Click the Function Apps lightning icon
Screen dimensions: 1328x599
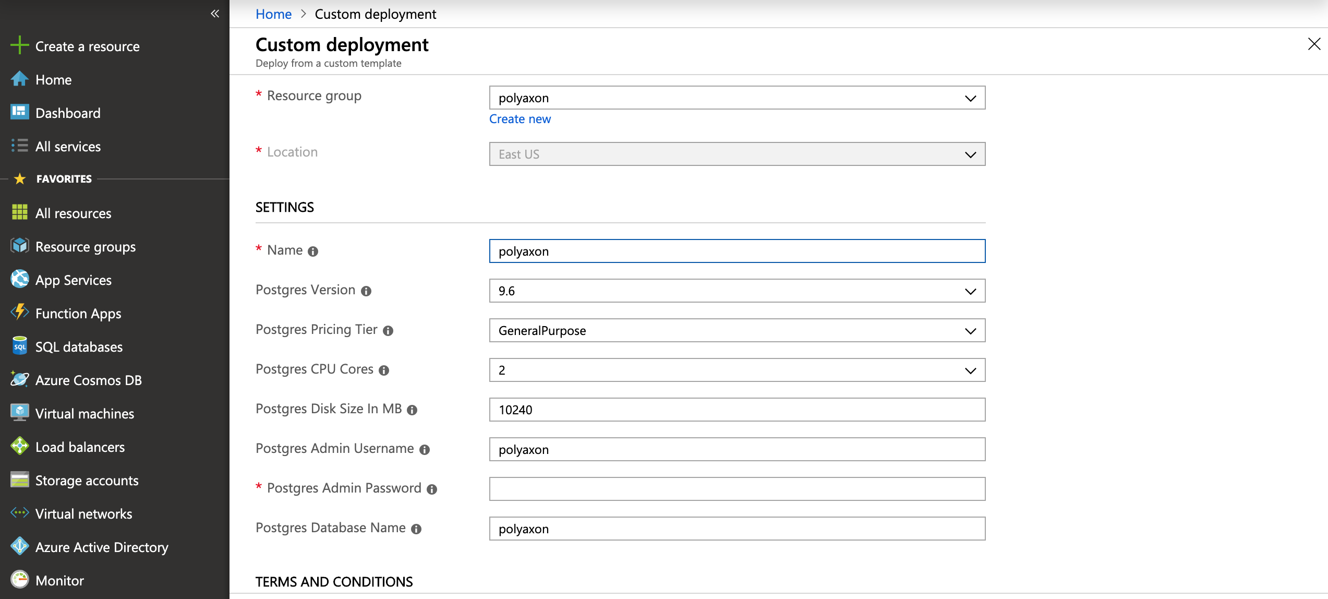(x=20, y=313)
